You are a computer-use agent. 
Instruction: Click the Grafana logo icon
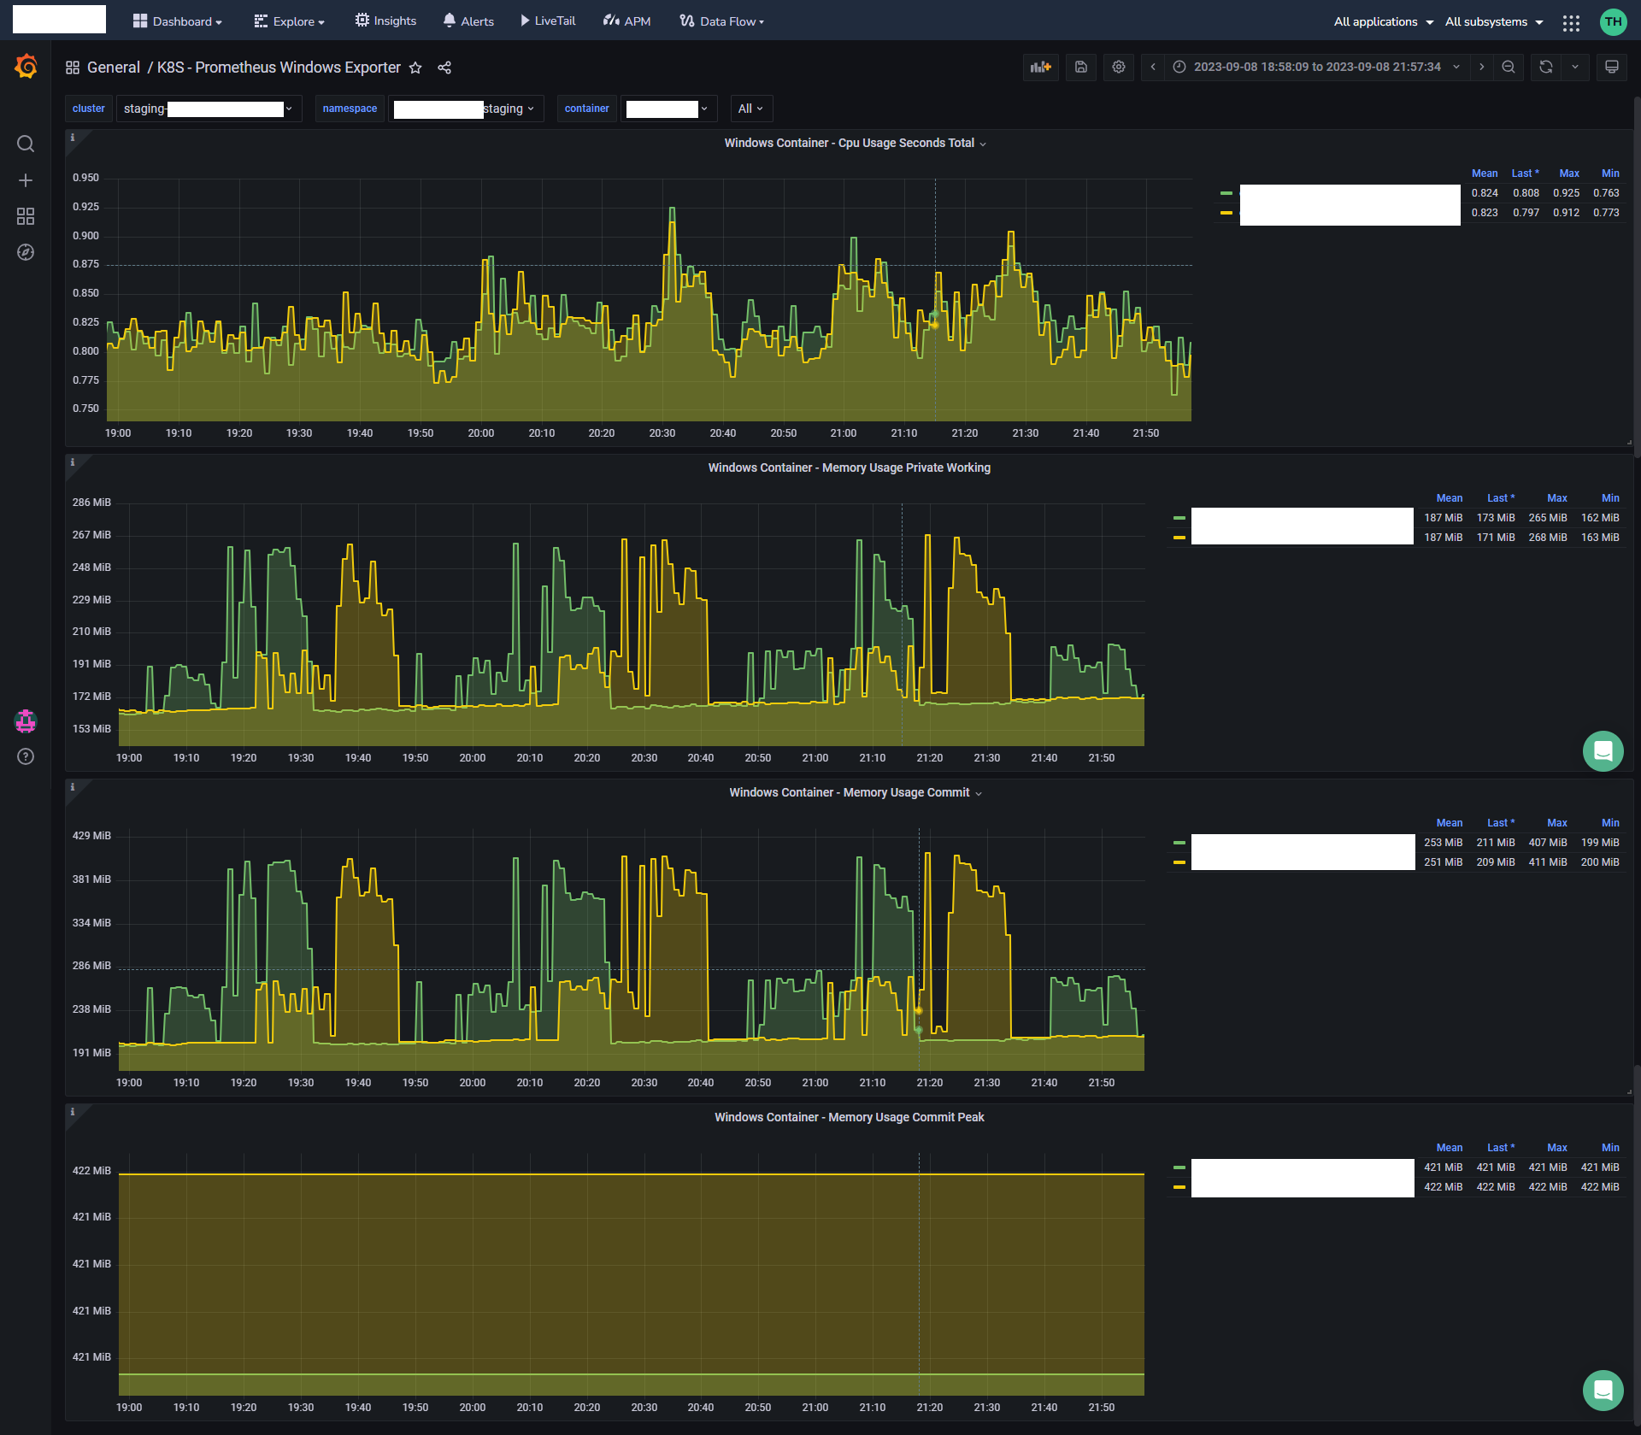26,67
